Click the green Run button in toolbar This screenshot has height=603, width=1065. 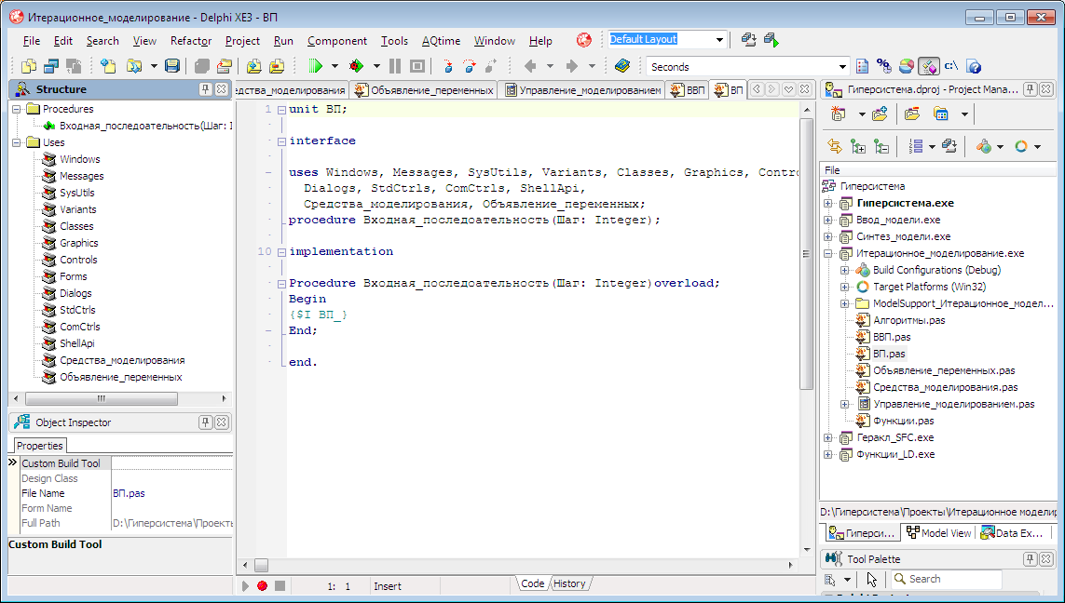click(x=316, y=66)
